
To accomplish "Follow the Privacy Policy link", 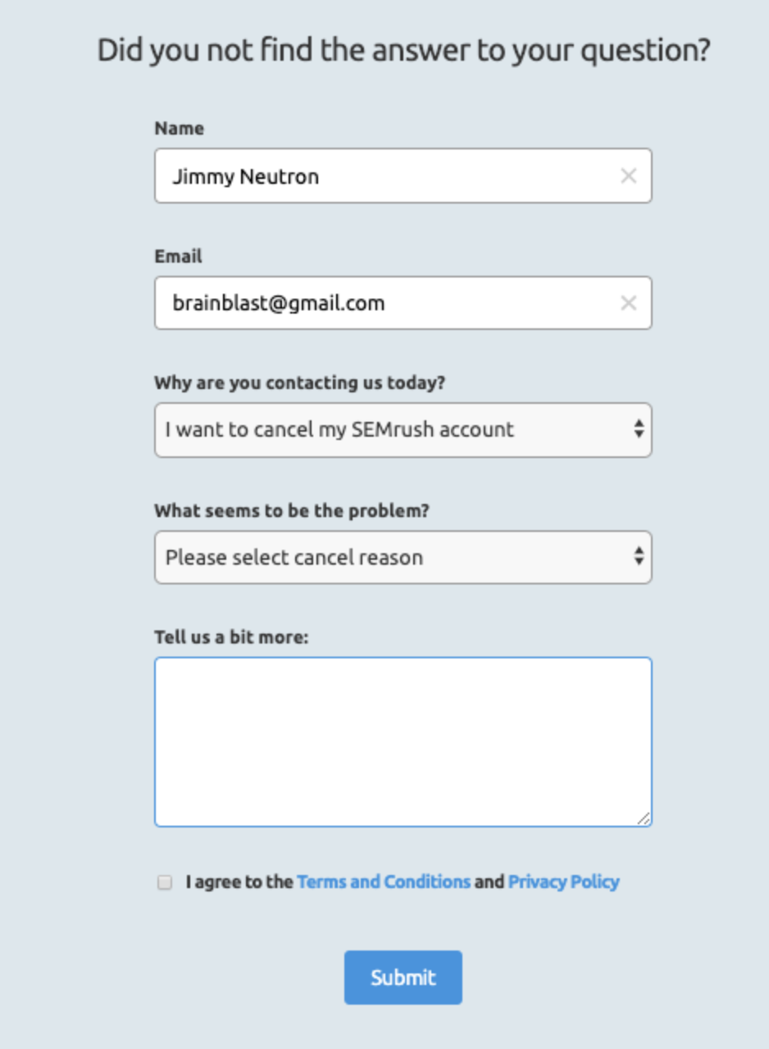I will 563,882.
